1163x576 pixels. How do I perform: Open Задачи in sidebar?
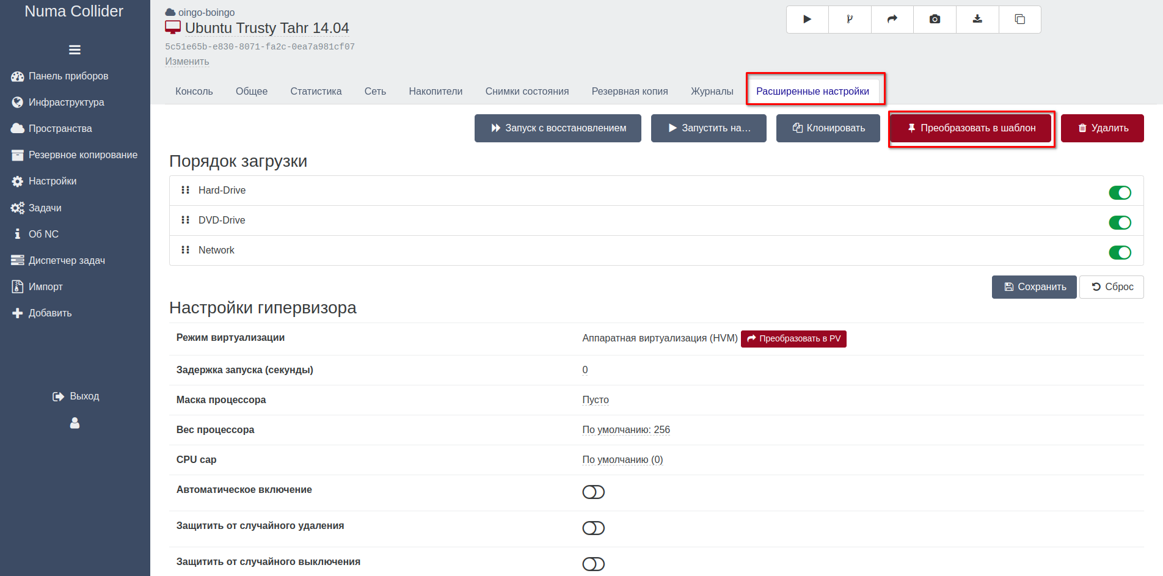coord(37,208)
